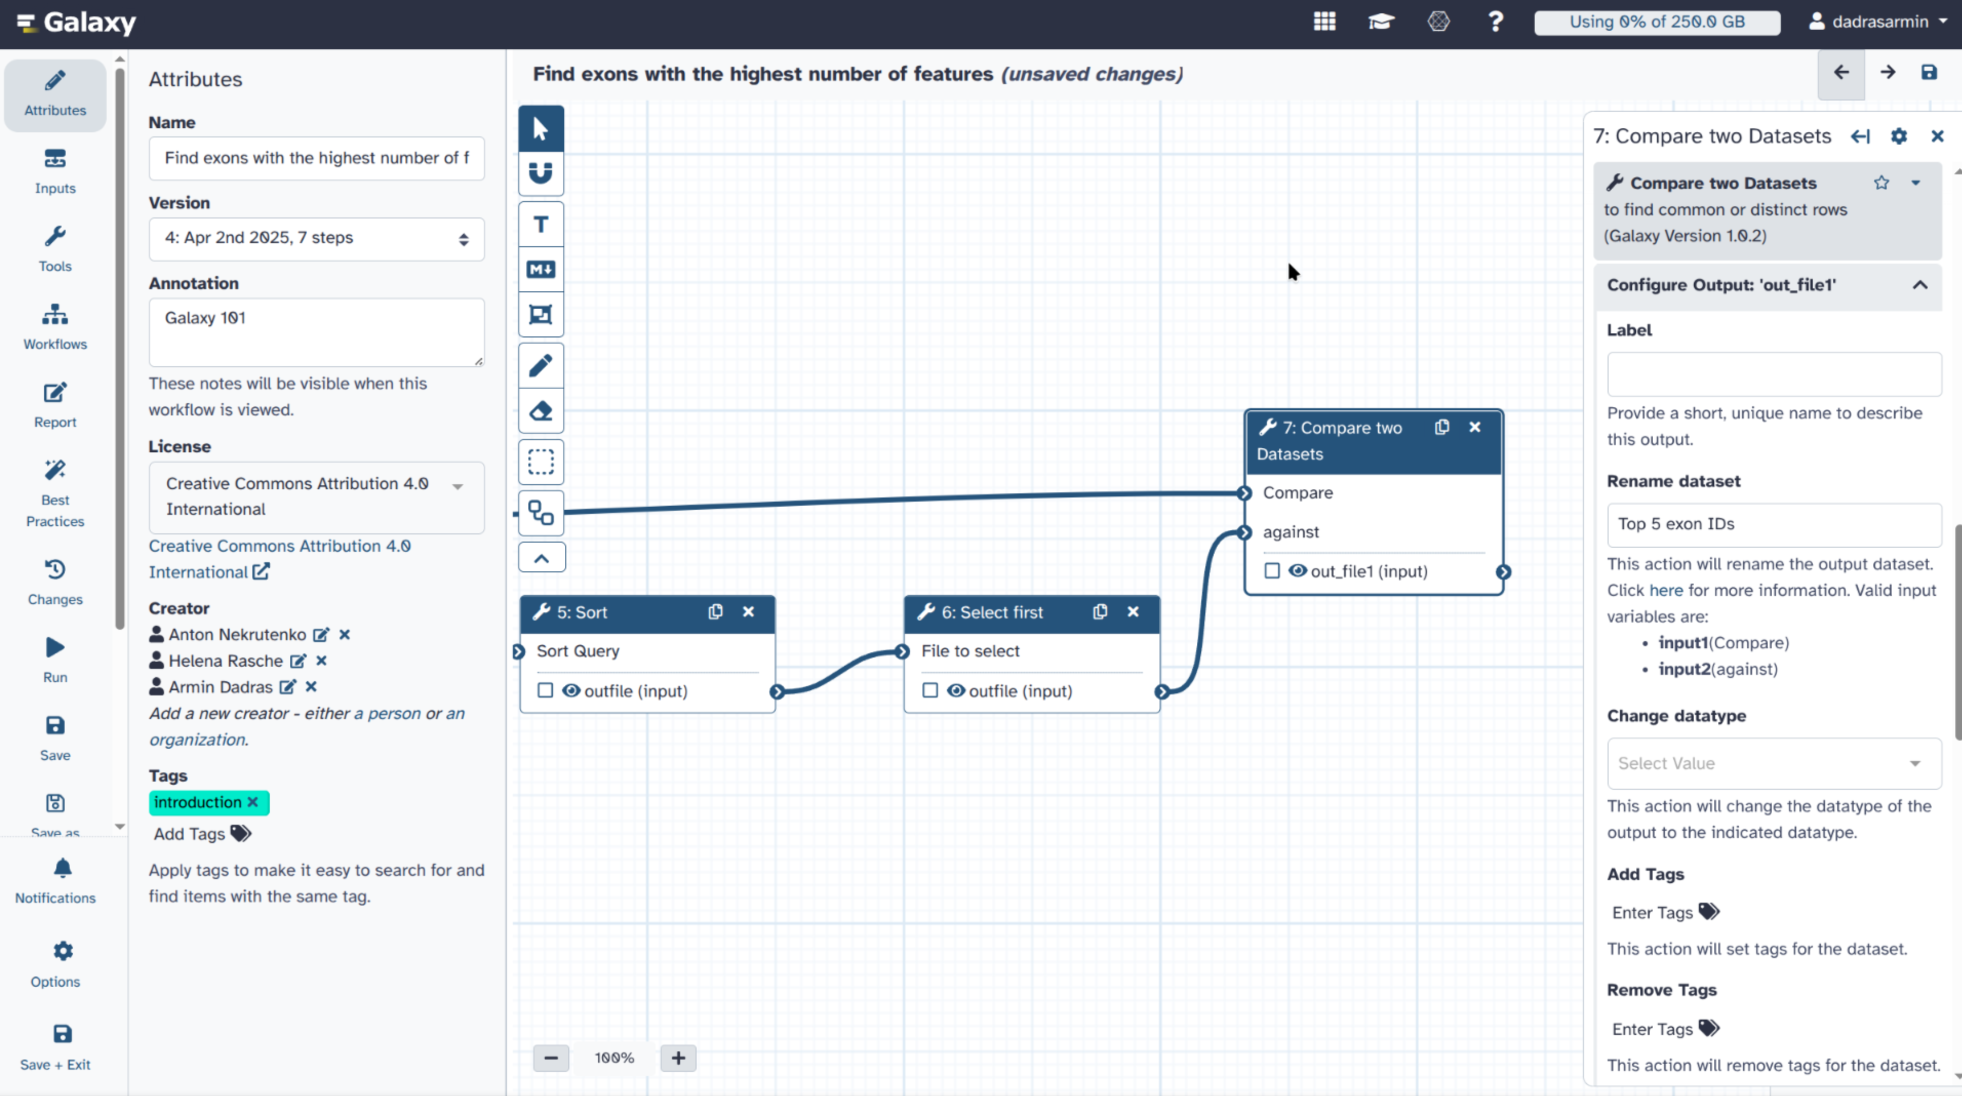This screenshot has width=1962, height=1096.
Task: Click the output Label input field
Action: pos(1775,374)
